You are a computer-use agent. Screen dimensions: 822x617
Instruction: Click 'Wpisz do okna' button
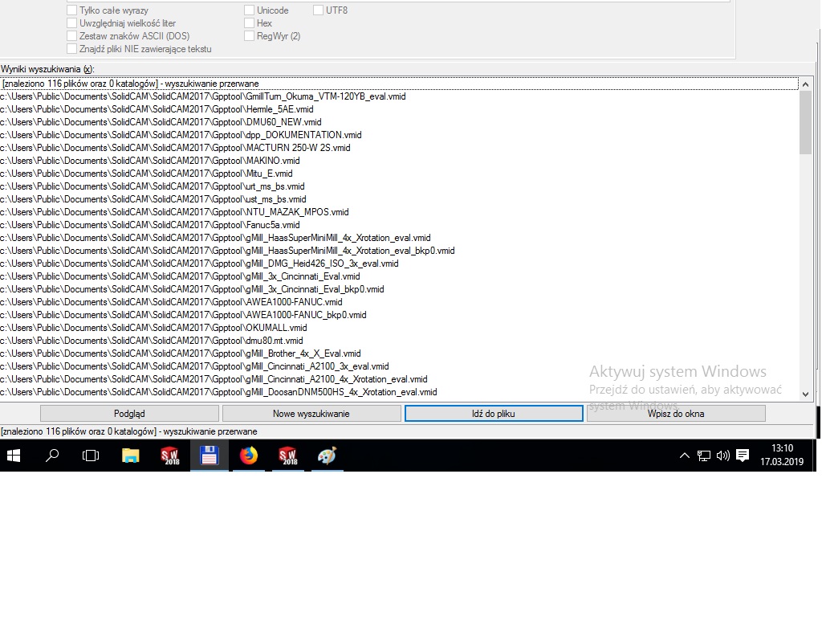[676, 414]
